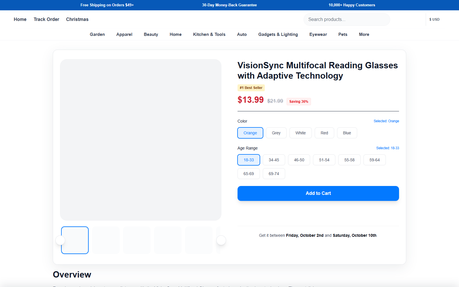This screenshot has width=459, height=287.
Task: Click the 30-Day Money-Back Guarantee text
Action: (x=229, y=5)
